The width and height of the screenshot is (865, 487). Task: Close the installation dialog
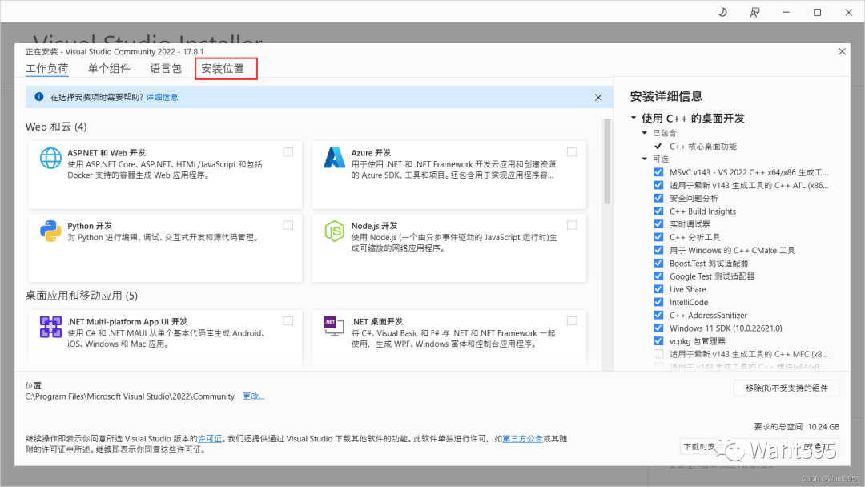click(x=842, y=51)
